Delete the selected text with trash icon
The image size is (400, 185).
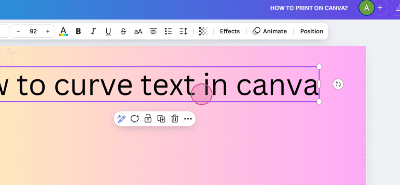(x=175, y=119)
